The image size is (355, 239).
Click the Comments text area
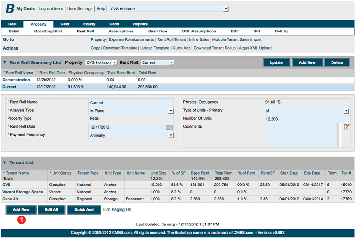pyautogui.click(x=301, y=135)
